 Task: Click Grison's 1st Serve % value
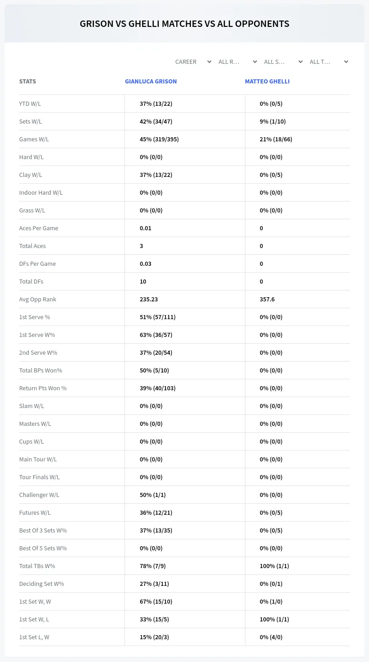(x=157, y=317)
